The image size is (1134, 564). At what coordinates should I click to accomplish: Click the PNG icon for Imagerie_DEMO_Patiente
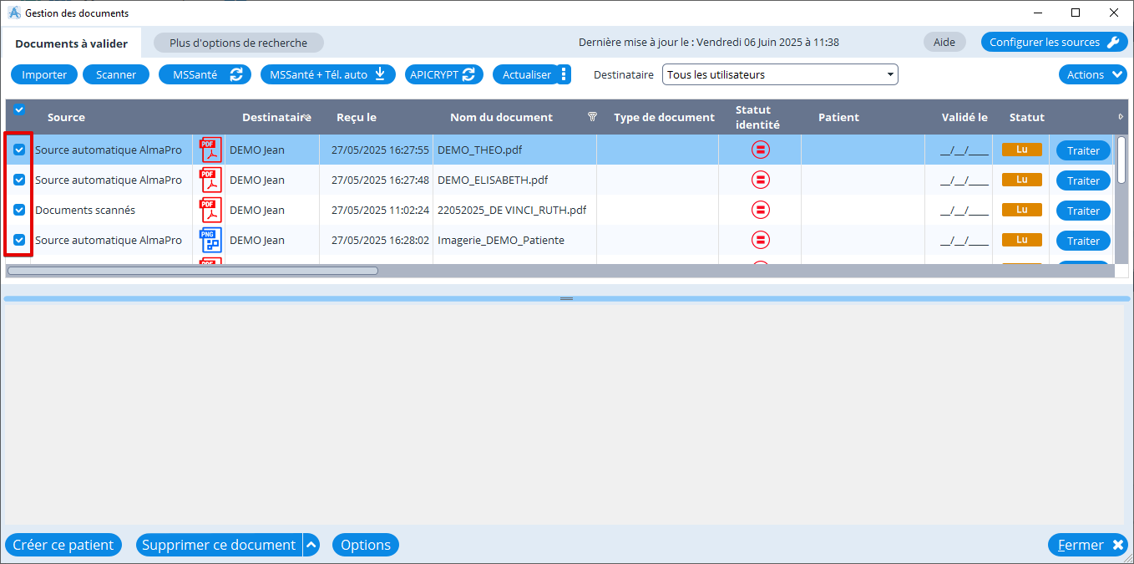210,241
